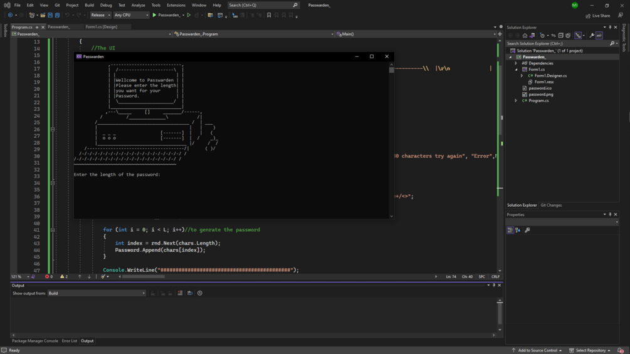Click the clock timestamp icon in Output toolbar
The width and height of the screenshot is (630, 354).
[200, 293]
